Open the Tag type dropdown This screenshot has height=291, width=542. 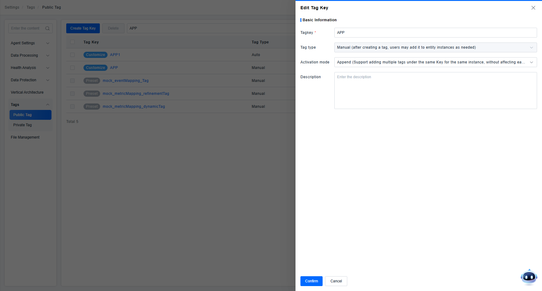435,47
